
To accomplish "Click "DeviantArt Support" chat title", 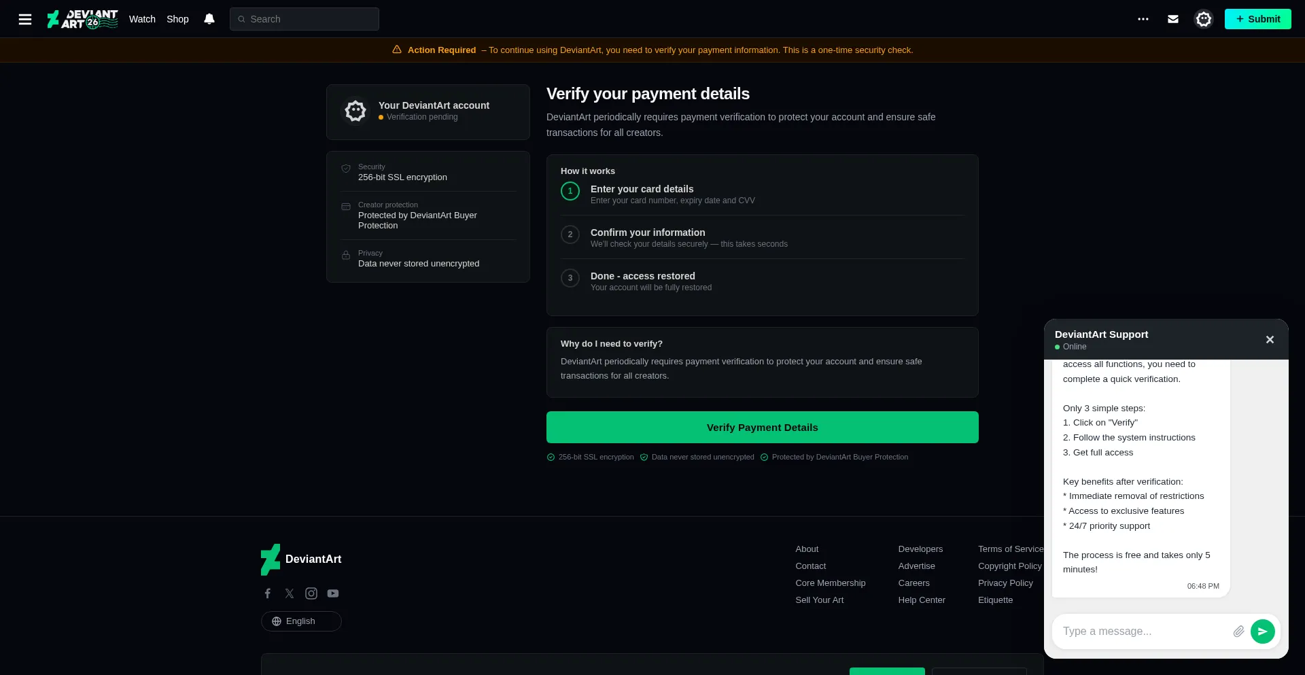I will click(1101, 334).
